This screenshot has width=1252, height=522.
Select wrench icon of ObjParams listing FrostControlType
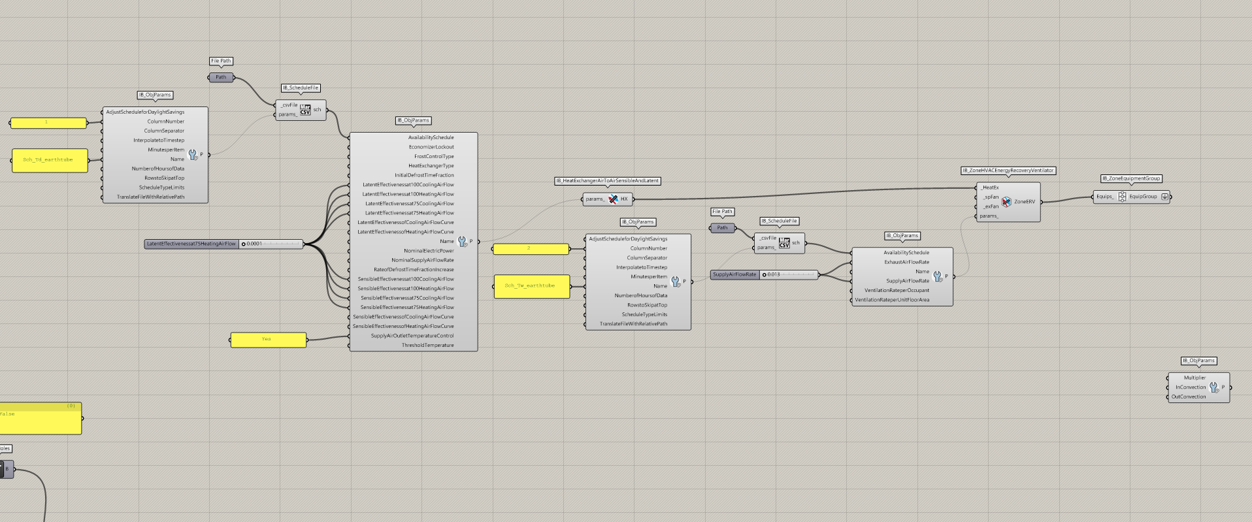[x=463, y=242]
